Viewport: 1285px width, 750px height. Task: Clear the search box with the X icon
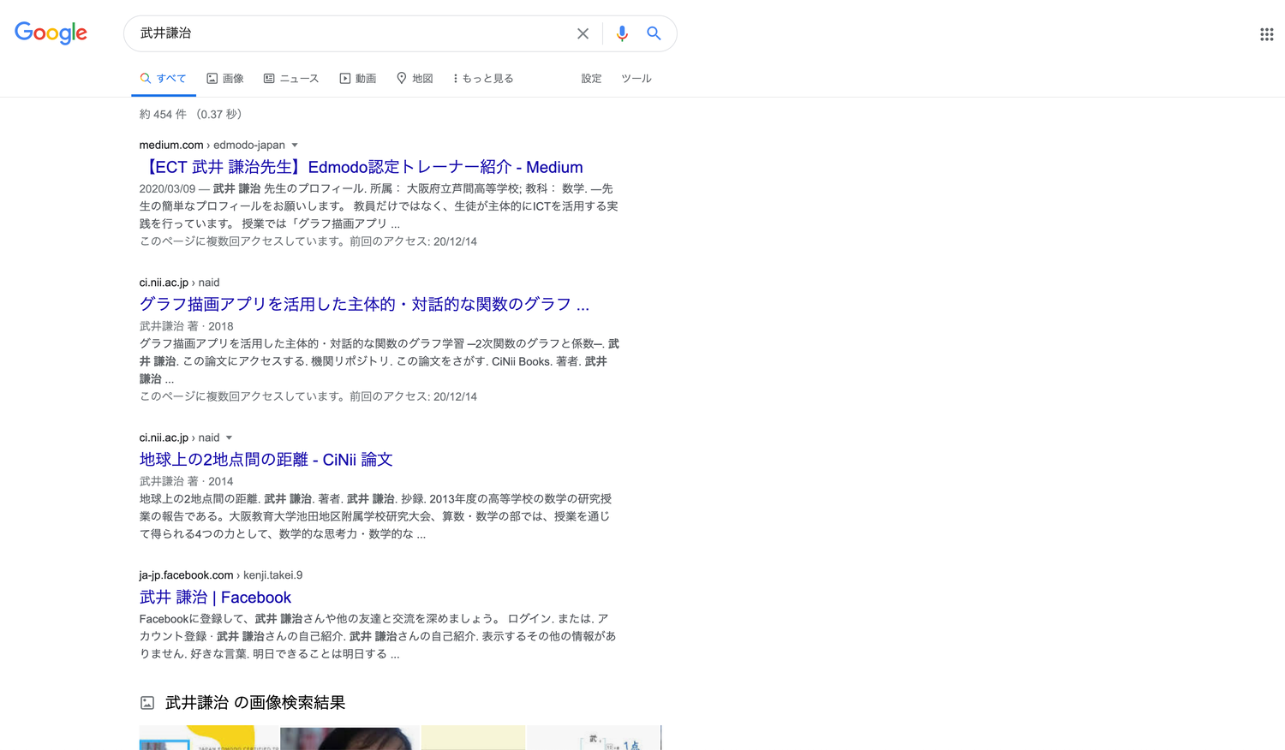[583, 33]
